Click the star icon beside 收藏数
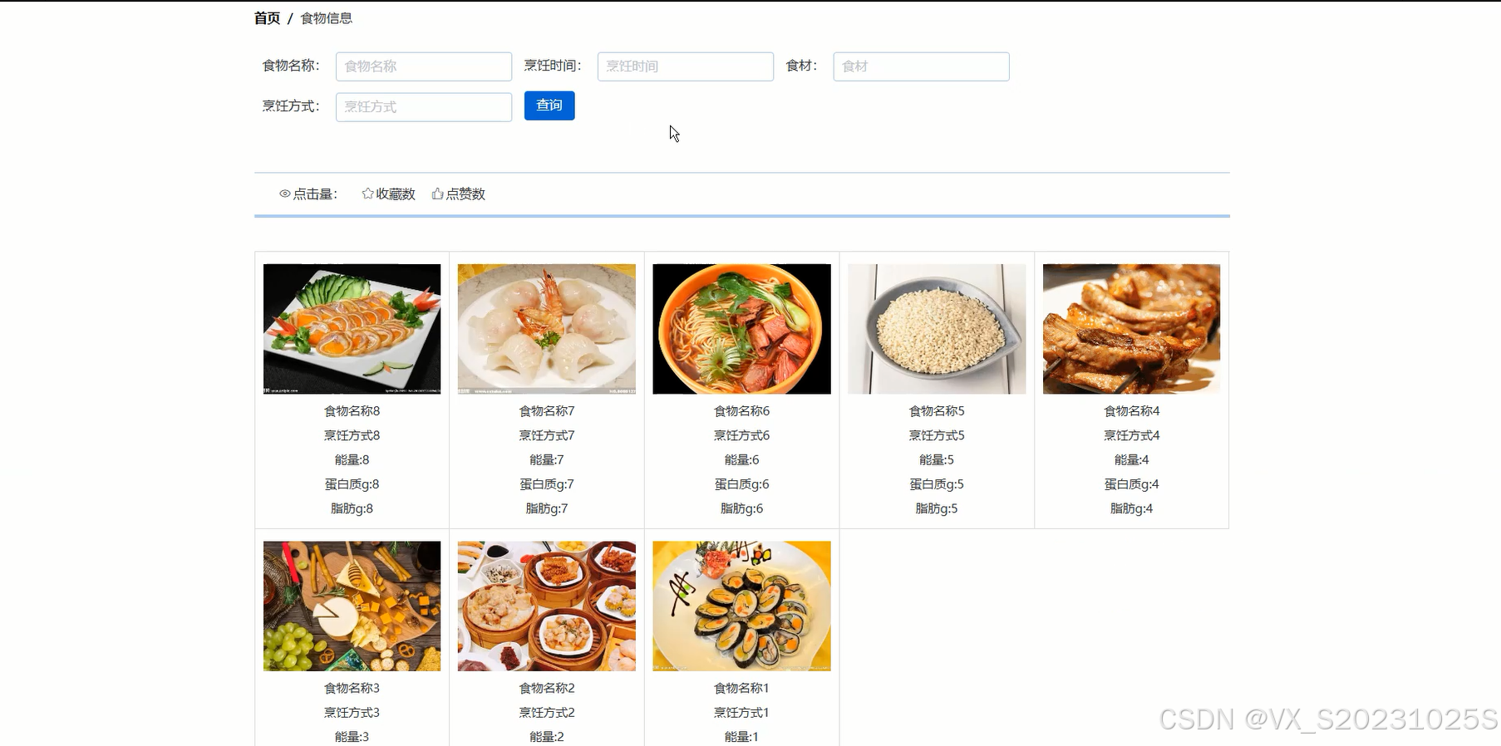The width and height of the screenshot is (1501, 746). [367, 194]
